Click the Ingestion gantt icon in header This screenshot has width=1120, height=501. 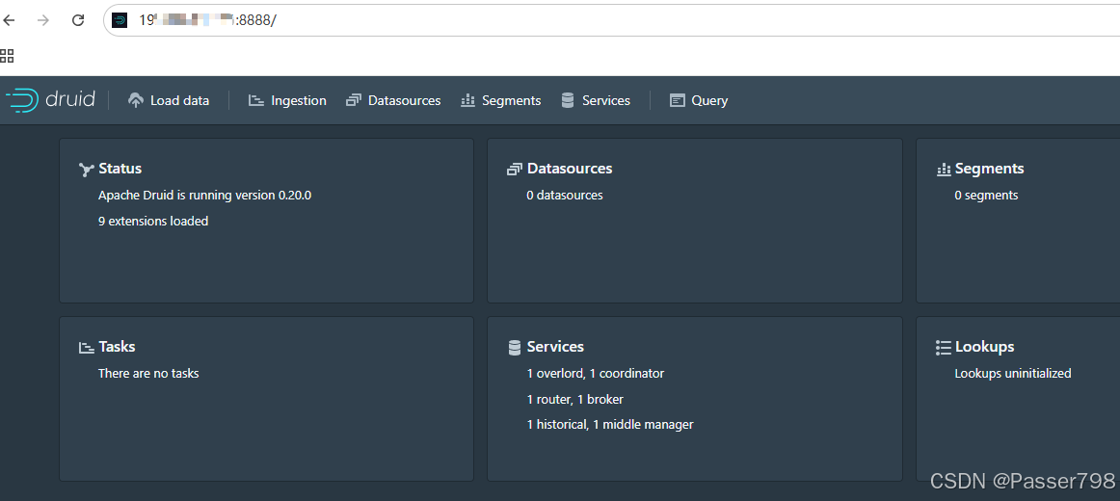click(x=255, y=100)
